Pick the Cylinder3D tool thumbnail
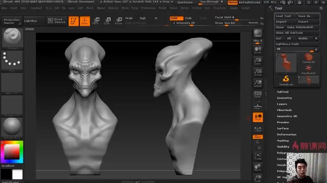327x183 pixels. (x=309, y=58)
